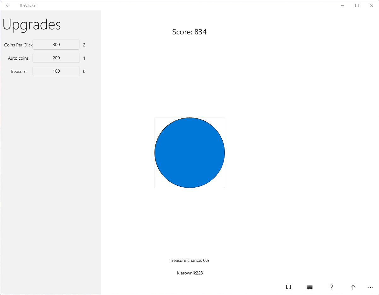The width and height of the screenshot is (379, 295).
Task: Open the list icon in bottom bar
Action: click(x=310, y=287)
